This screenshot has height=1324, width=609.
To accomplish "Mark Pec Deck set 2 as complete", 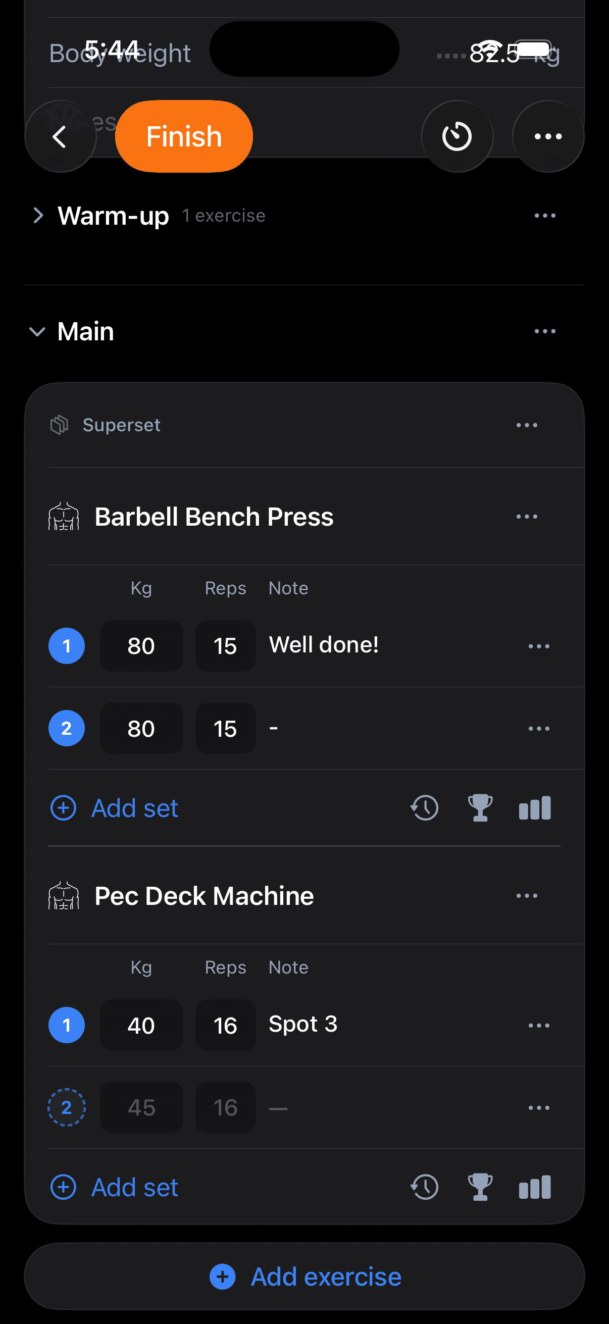I will (66, 1107).
